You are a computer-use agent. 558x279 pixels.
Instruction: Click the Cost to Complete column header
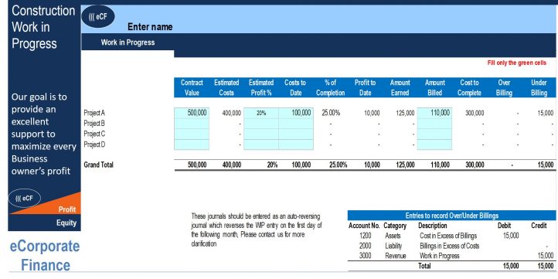(469, 87)
